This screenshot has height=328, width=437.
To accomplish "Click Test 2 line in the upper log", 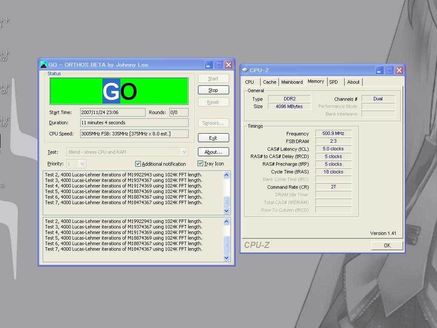I will 123,175.
